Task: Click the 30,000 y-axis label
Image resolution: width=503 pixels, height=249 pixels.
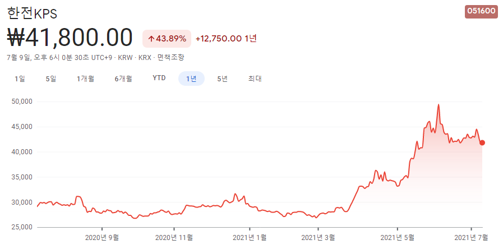Action: [22, 202]
